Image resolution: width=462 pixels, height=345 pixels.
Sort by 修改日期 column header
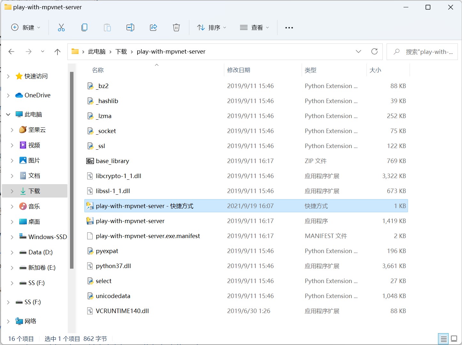[x=239, y=70]
